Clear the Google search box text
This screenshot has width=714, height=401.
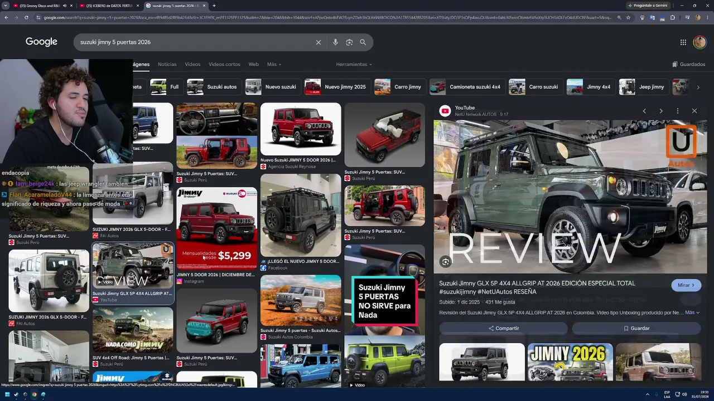(x=319, y=42)
